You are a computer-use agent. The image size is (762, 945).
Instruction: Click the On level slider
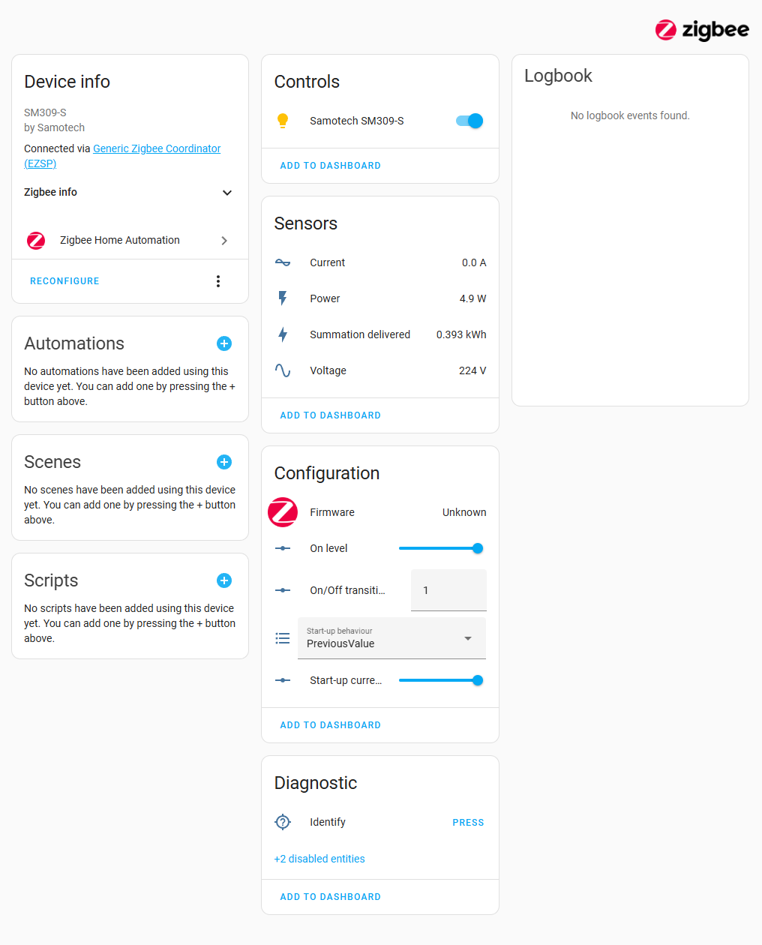[x=441, y=548]
